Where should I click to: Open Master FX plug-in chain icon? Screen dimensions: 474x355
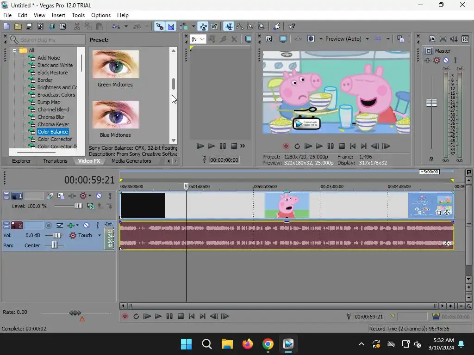pyautogui.click(x=427, y=61)
